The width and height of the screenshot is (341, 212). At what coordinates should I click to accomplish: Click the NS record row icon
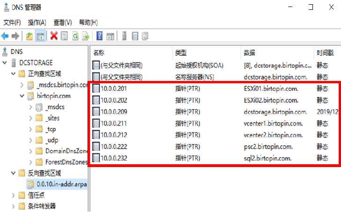tap(96, 77)
